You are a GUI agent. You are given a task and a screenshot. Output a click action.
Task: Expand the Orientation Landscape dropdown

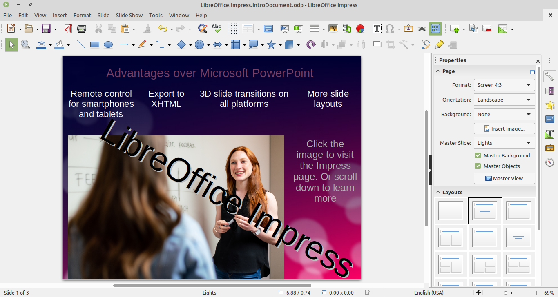point(504,100)
